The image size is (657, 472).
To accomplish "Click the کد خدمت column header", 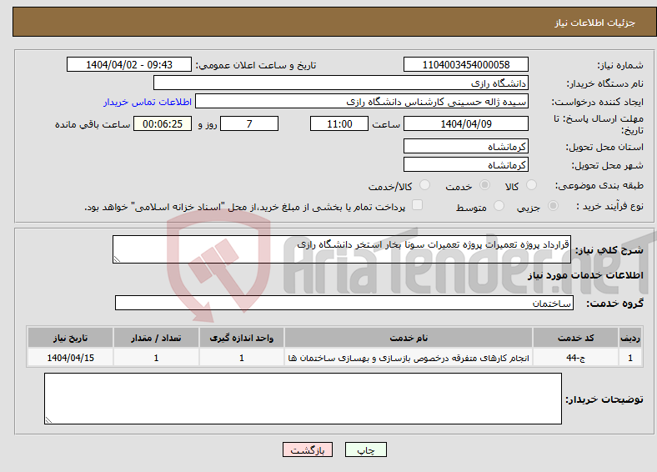I will point(576,338).
